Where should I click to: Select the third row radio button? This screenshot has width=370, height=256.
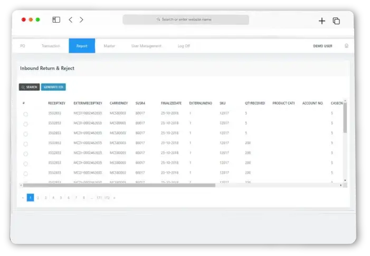click(x=26, y=134)
